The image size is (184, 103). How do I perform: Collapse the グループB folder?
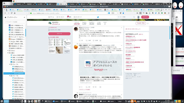tap(9, 76)
